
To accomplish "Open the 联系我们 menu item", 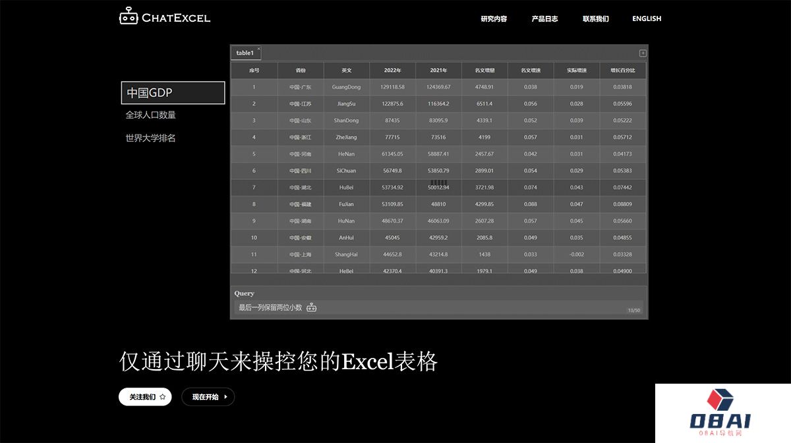I will (x=596, y=18).
